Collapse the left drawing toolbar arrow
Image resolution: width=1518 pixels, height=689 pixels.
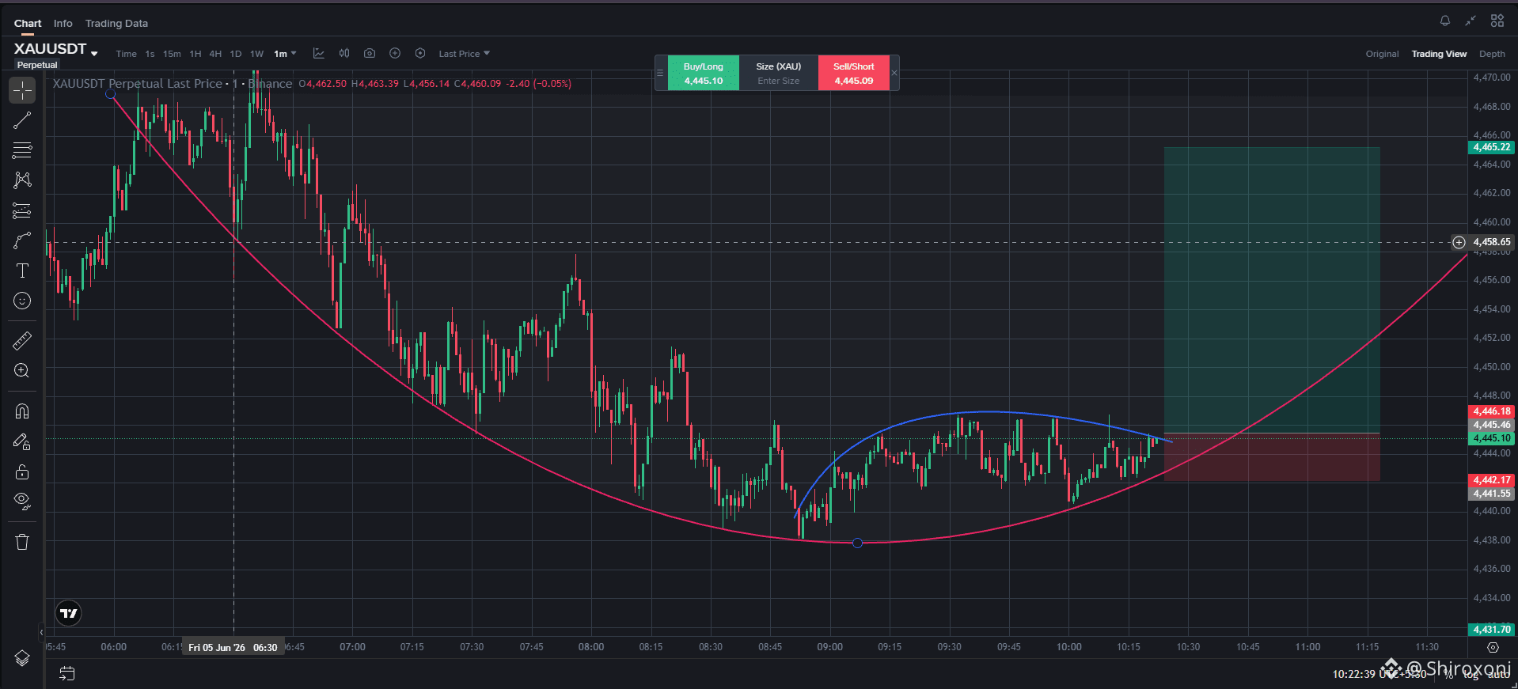tap(41, 631)
